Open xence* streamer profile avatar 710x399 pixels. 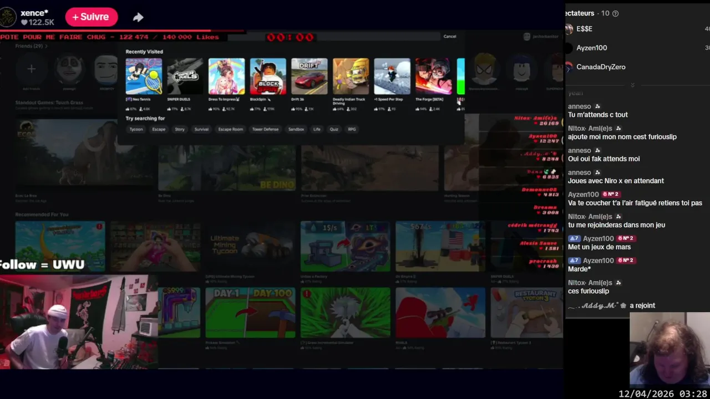8,17
